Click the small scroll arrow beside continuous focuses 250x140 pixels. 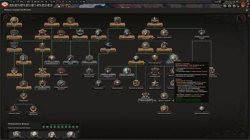coord(78,131)
